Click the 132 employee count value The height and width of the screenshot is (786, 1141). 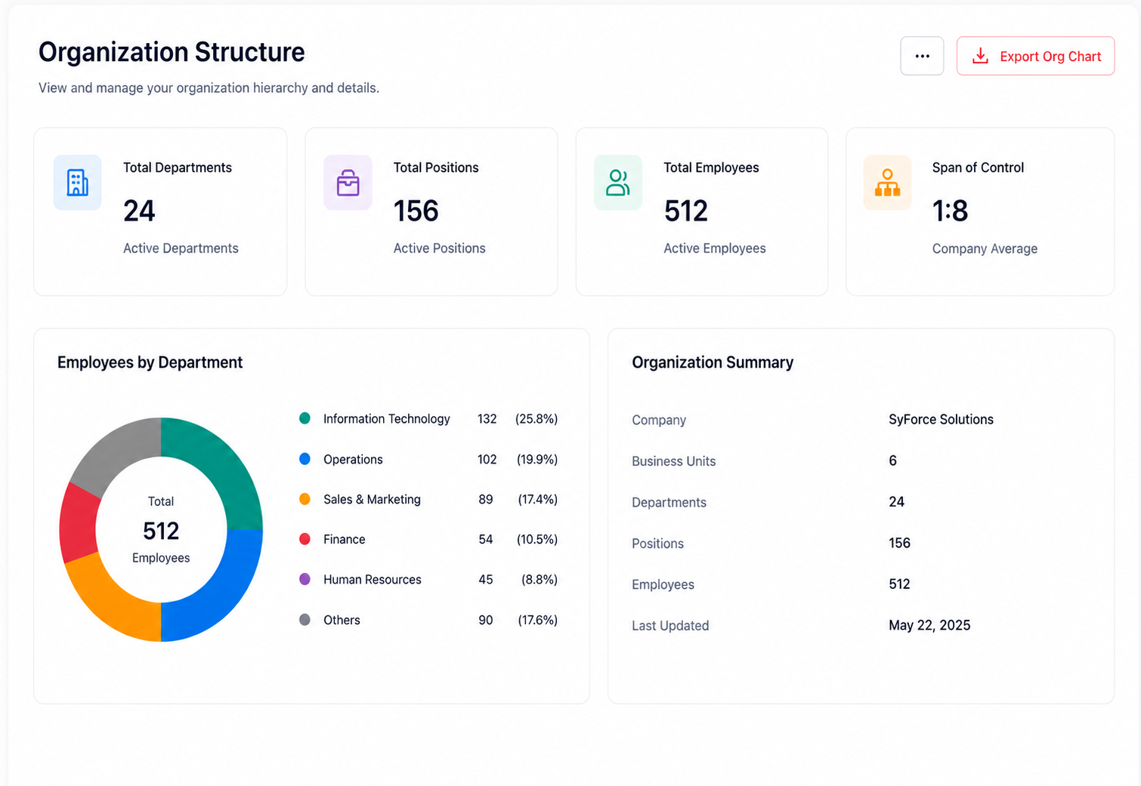coord(487,419)
